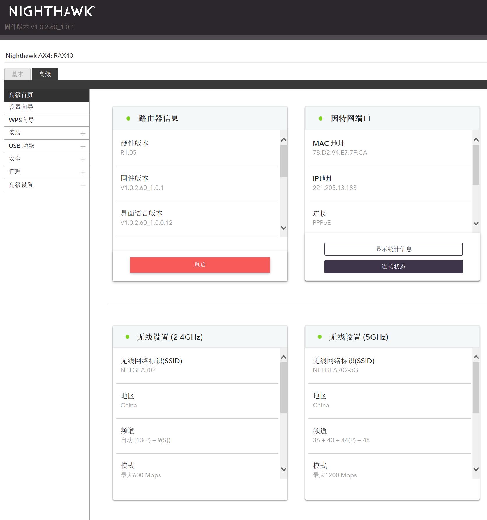The width and height of the screenshot is (487, 520).
Task: Expand the USB 功能 section
Action: point(83,146)
